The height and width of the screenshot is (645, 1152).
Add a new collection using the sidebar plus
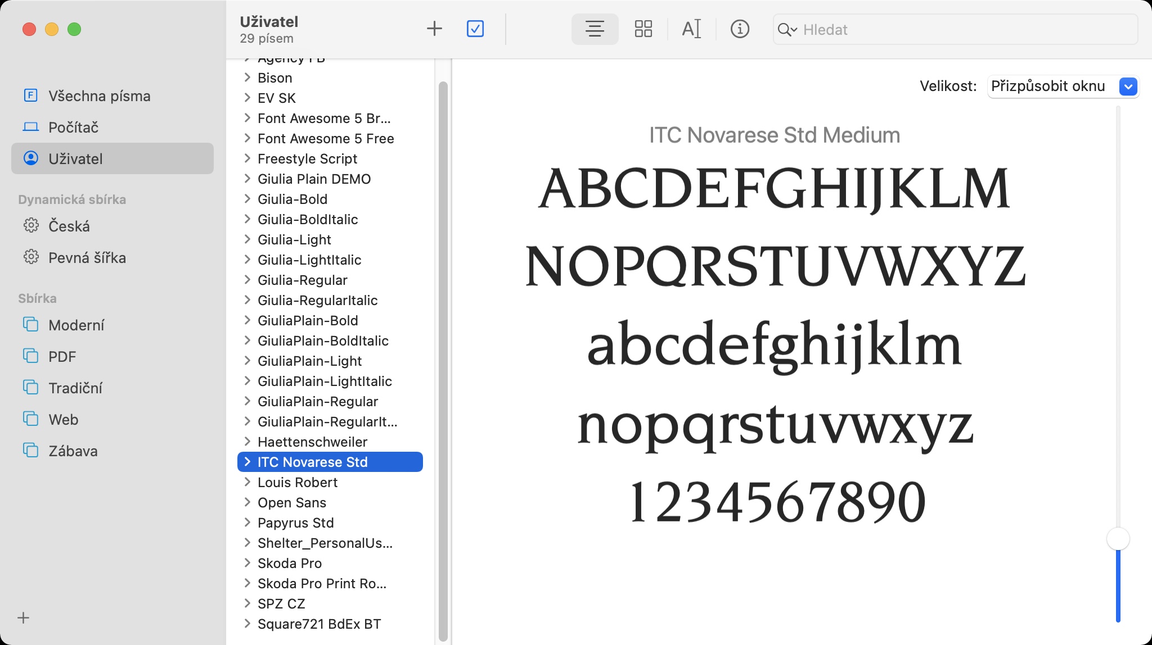pyautogui.click(x=23, y=618)
